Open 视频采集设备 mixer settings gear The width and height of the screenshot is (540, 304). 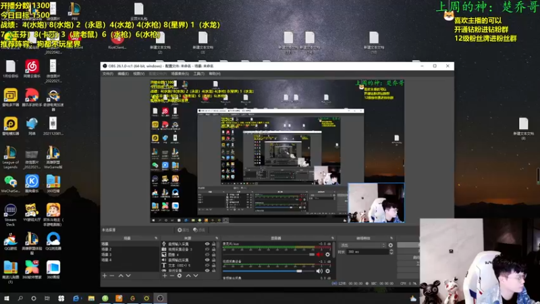coord(327,271)
